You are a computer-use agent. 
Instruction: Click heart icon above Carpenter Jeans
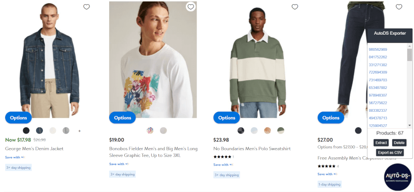click(399, 7)
